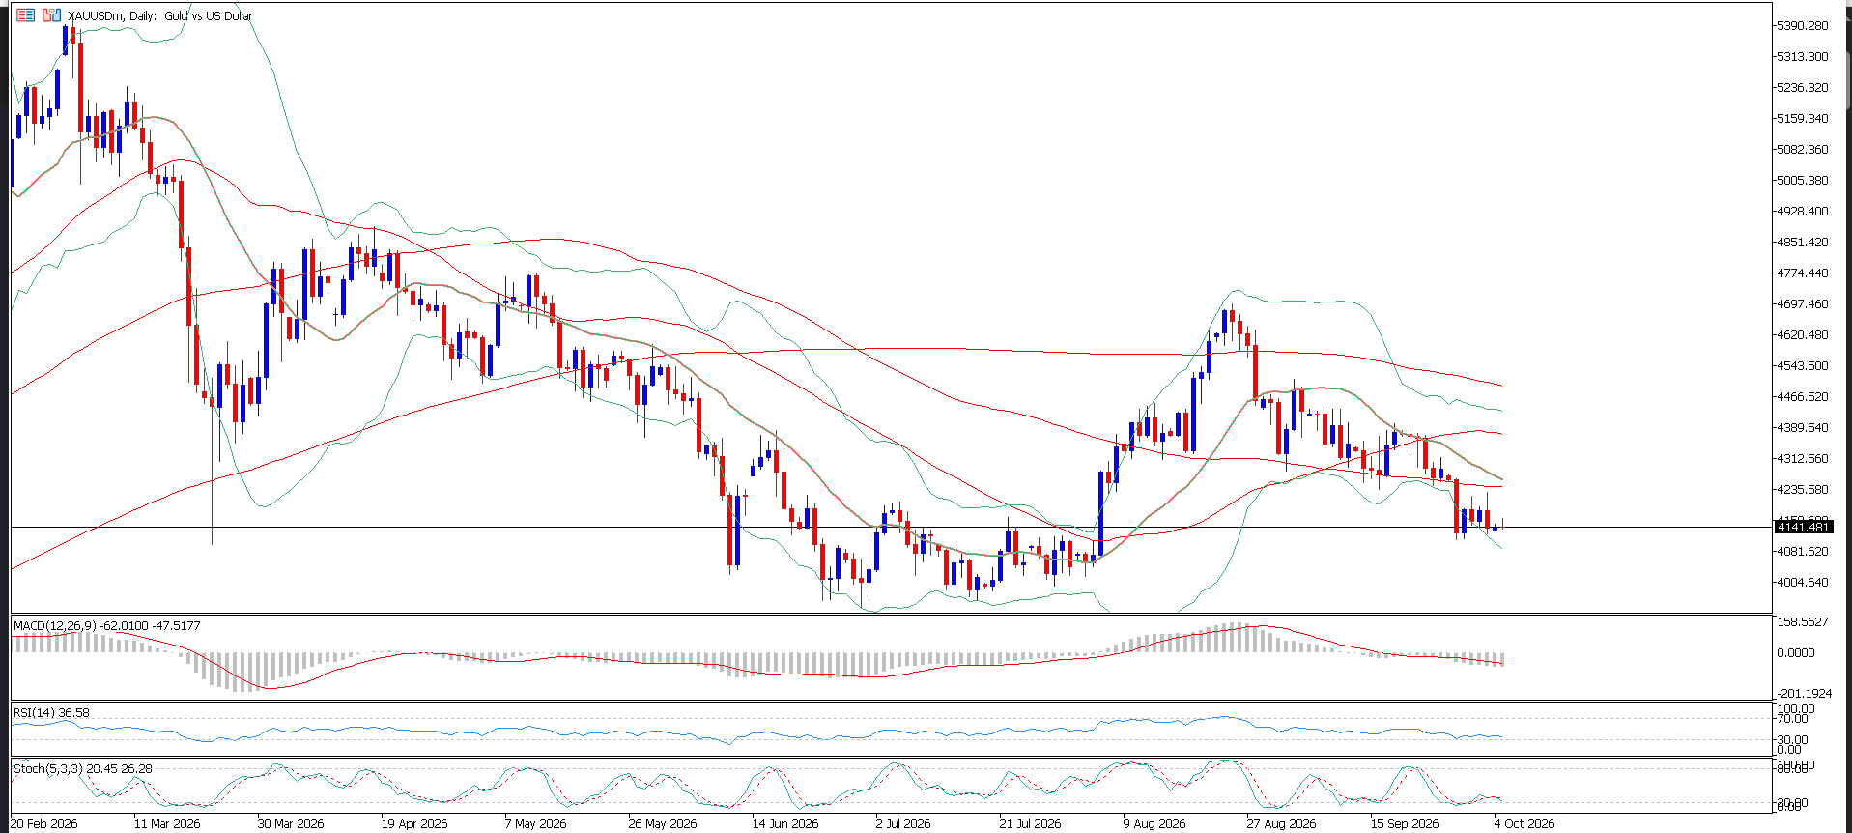Viewport: 1852px width, 833px height.
Task: Click the XAUUSDm Daily chart title
Action: pyautogui.click(x=160, y=16)
